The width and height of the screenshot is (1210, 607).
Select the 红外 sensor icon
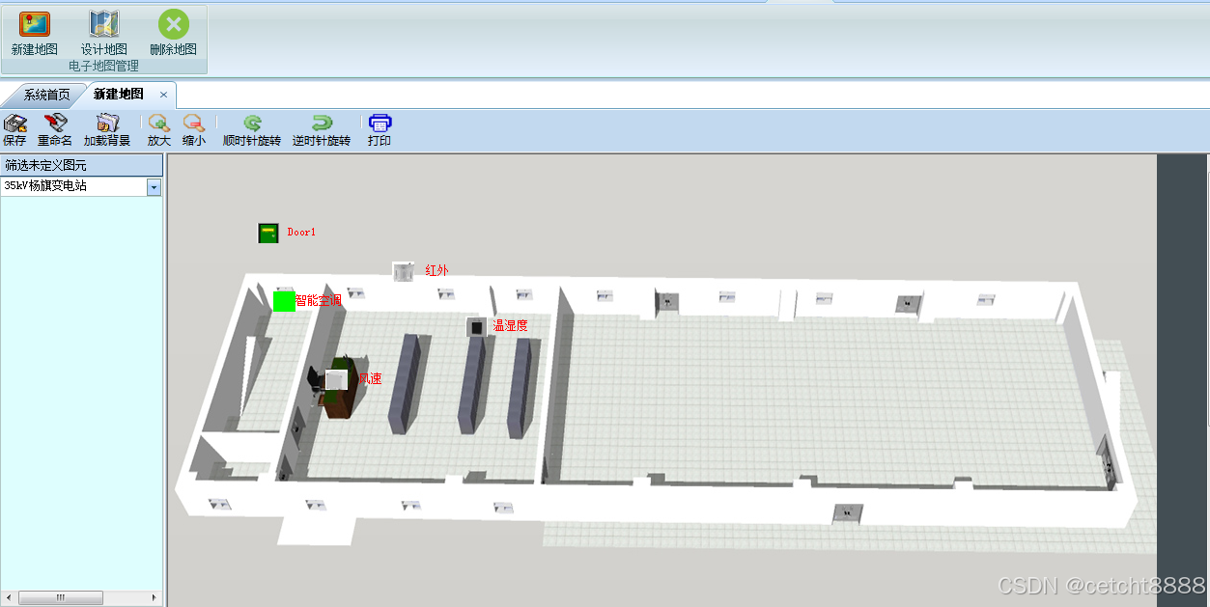point(403,271)
